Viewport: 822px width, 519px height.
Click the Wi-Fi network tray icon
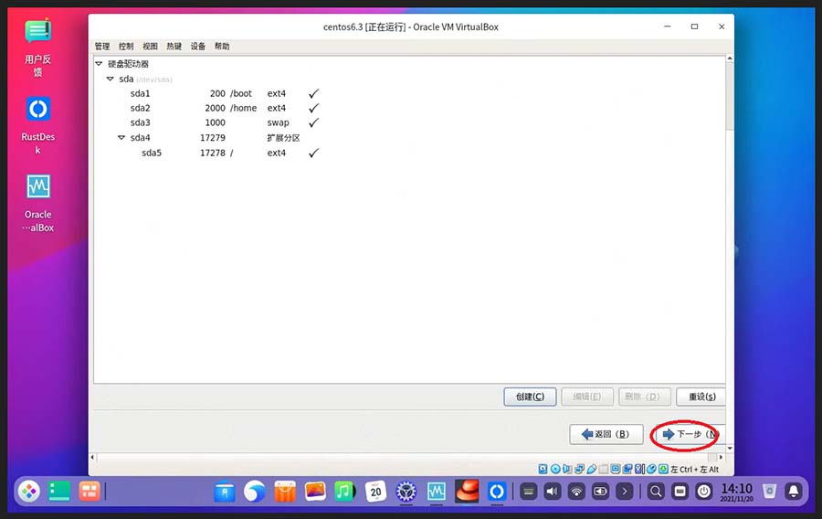click(x=576, y=492)
